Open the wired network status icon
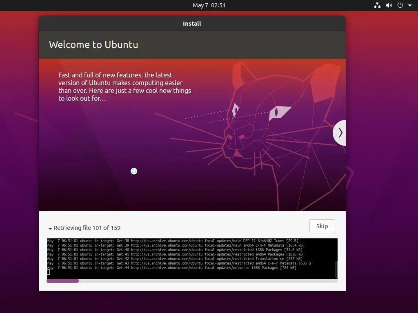 tap(377, 5)
